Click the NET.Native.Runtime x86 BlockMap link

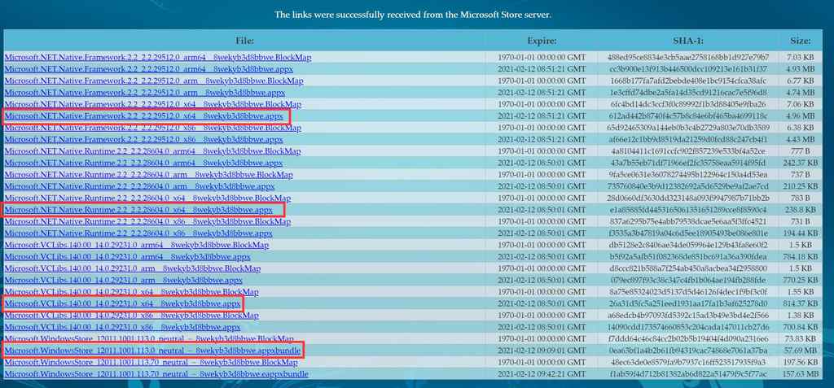point(138,222)
